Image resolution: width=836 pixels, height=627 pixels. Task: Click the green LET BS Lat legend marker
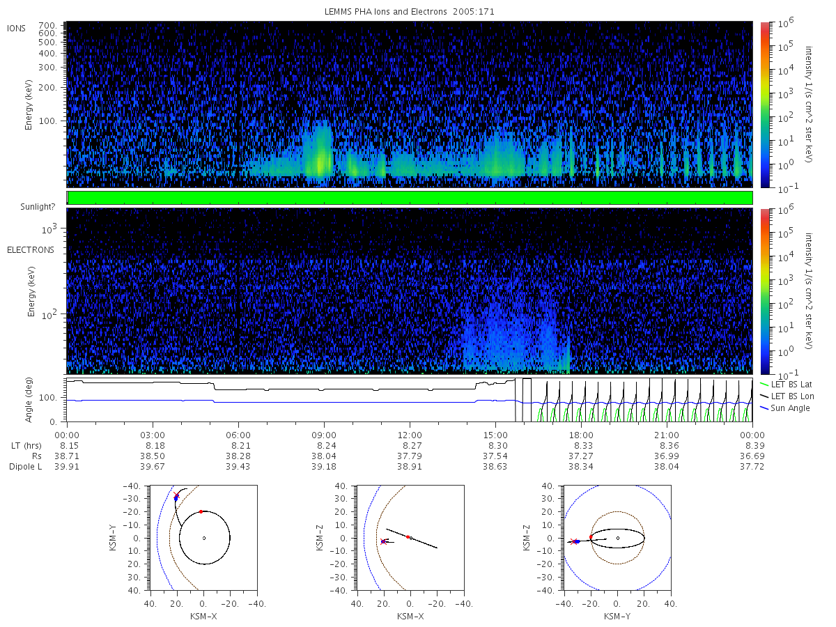(765, 385)
